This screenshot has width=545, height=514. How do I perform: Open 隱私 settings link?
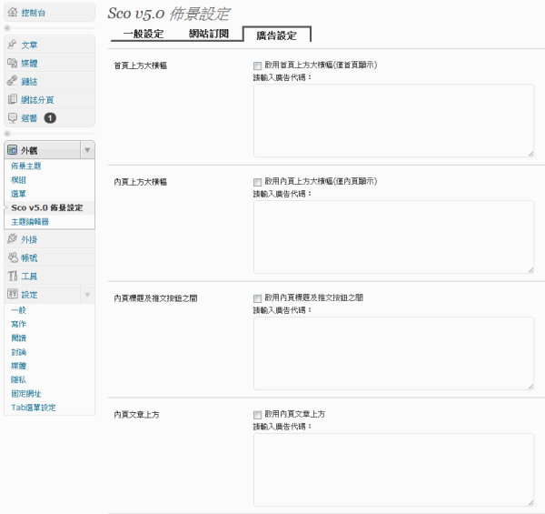(18, 379)
